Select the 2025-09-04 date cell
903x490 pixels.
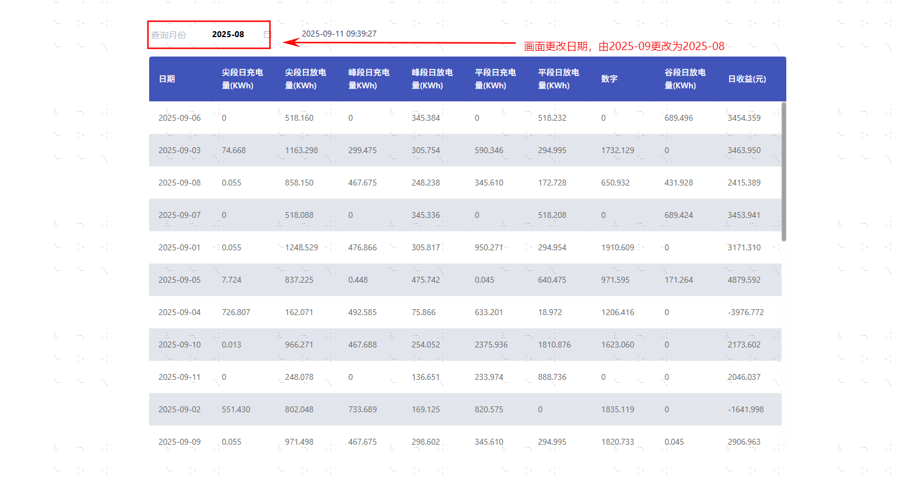tap(180, 312)
